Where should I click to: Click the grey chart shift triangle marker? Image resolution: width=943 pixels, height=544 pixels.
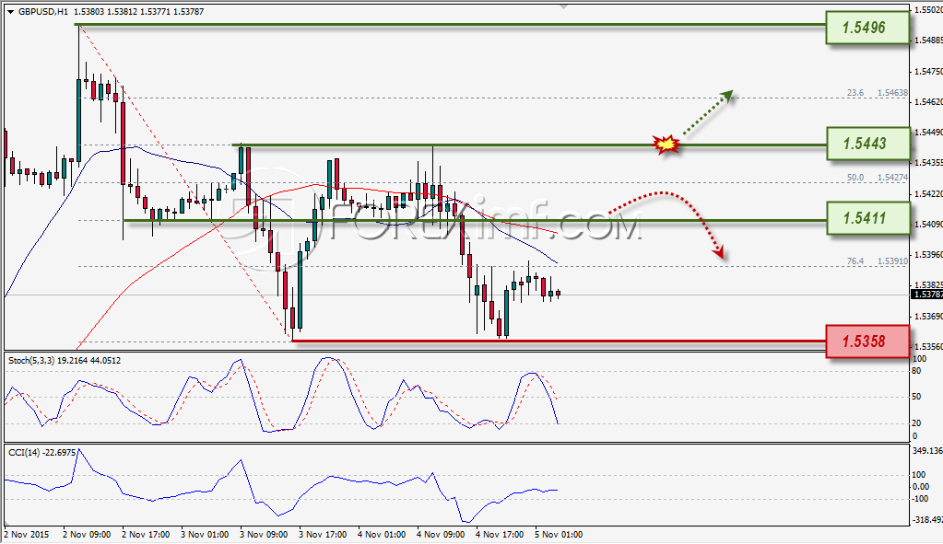click(x=563, y=6)
